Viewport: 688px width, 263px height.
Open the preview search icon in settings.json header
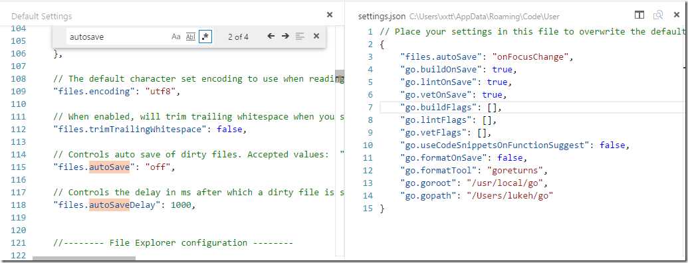pos(658,15)
